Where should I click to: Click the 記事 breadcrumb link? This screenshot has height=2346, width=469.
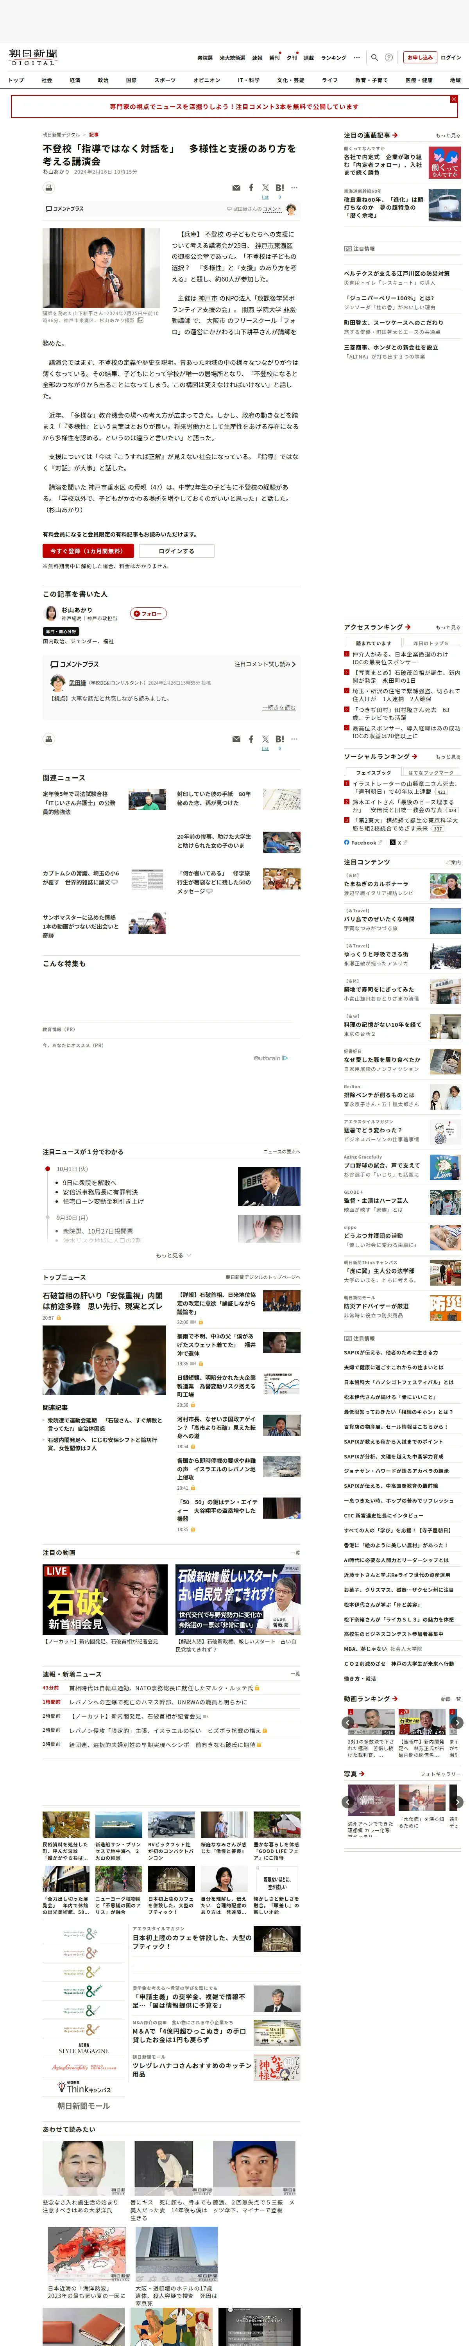click(94, 135)
